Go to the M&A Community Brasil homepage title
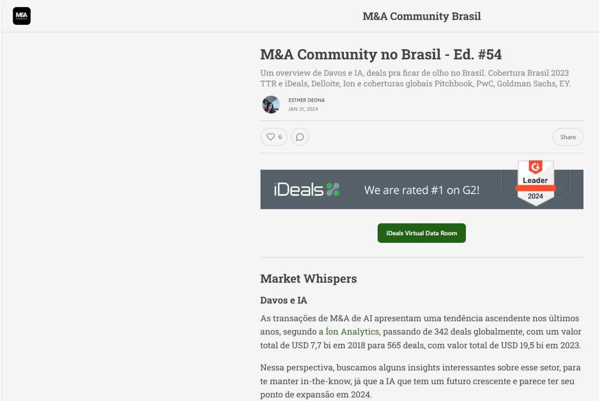Screen dimensions: 599x401 pos(422,16)
